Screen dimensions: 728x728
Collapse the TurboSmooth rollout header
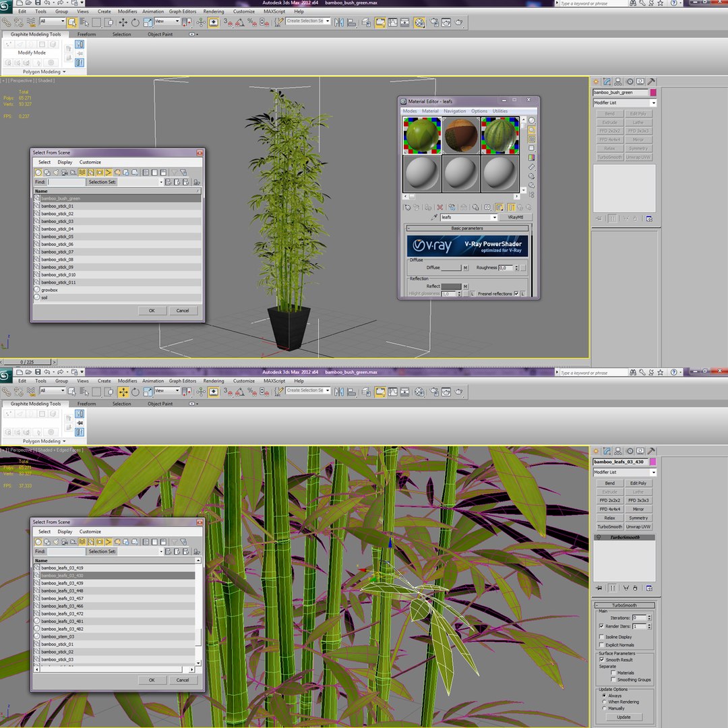pos(624,605)
